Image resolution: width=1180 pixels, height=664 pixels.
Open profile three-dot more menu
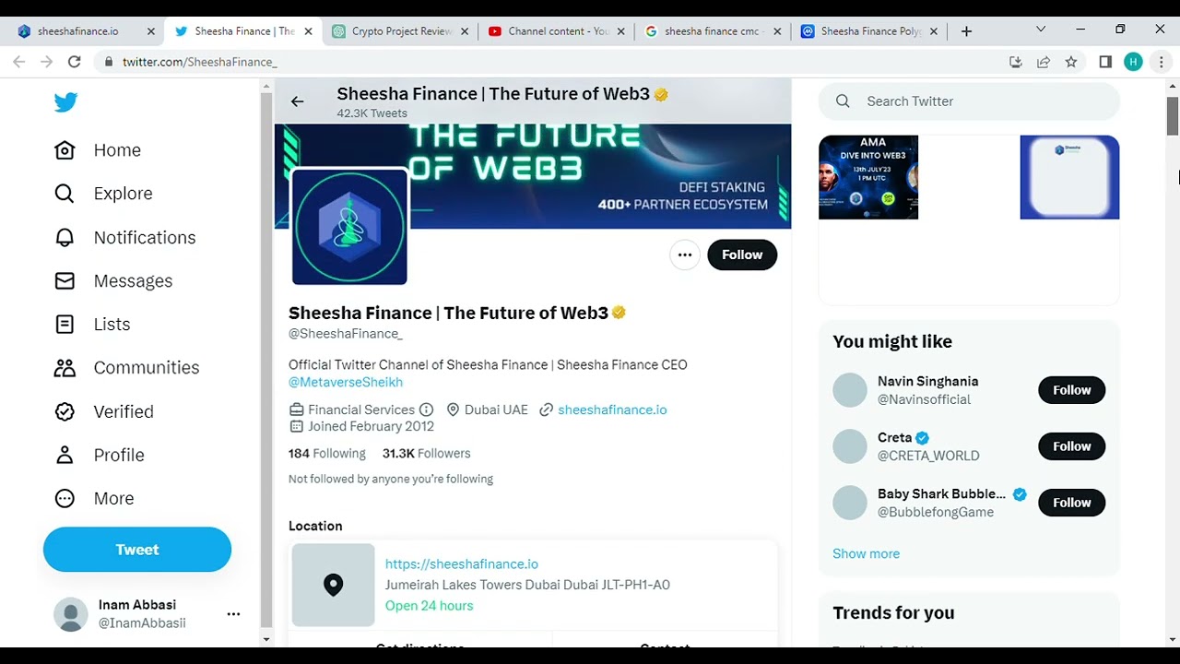(x=685, y=255)
